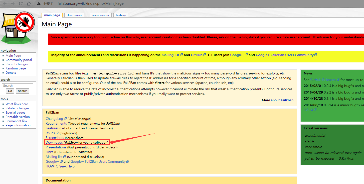Open the Downloads link
The width and height of the screenshot is (364, 184).
coord(54,142)
